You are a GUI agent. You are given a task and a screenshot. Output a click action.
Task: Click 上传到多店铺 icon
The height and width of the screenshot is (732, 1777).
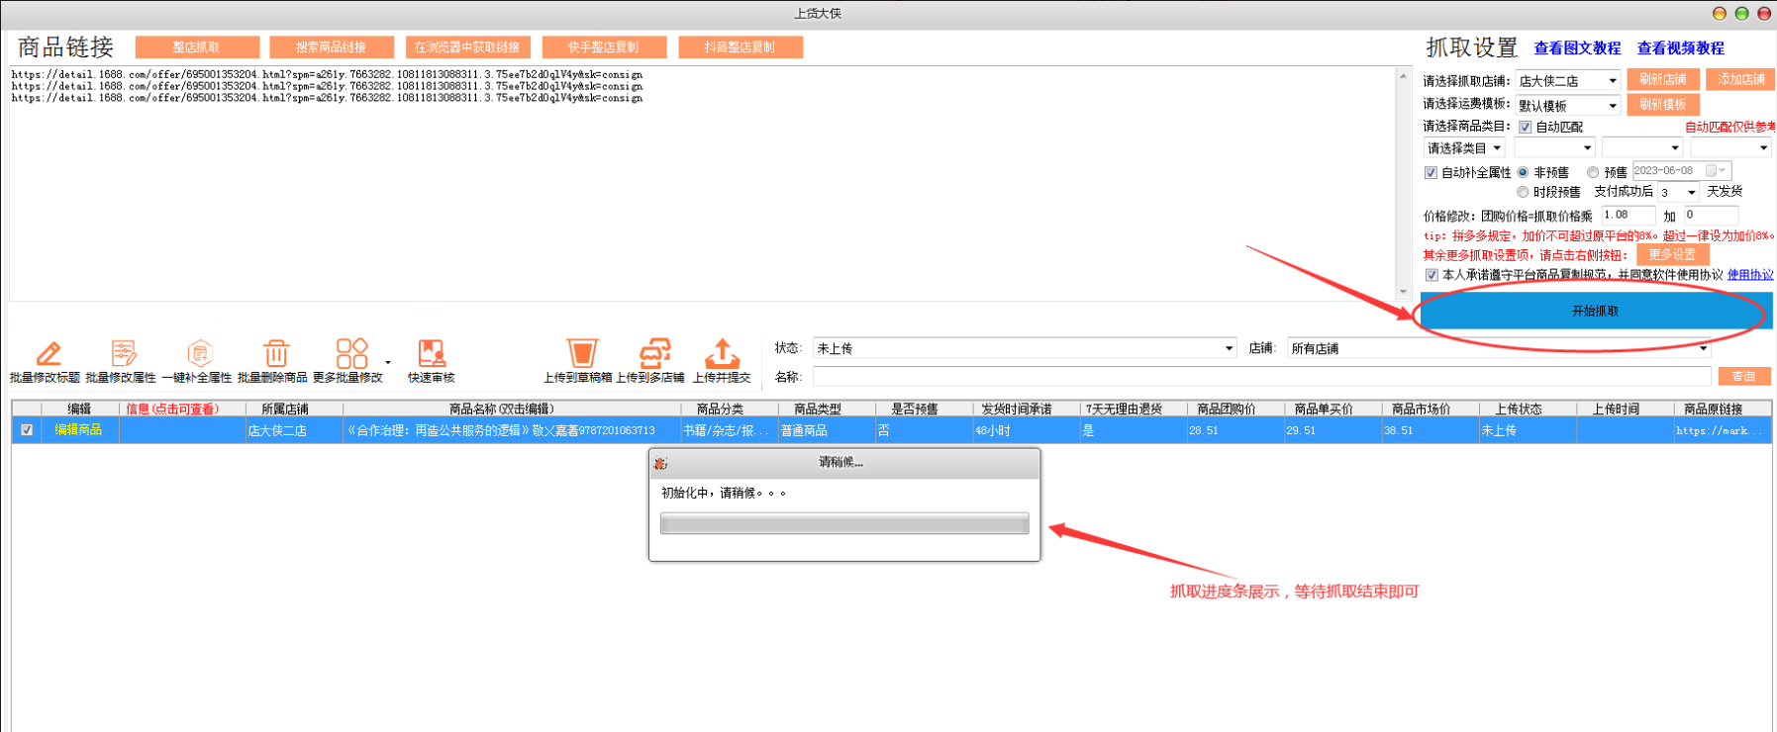point(654,353)
